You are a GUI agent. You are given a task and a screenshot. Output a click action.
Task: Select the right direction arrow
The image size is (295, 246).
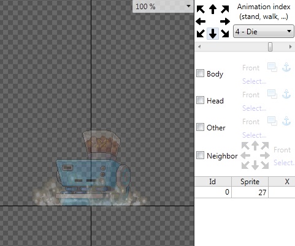tap(225, 21)
